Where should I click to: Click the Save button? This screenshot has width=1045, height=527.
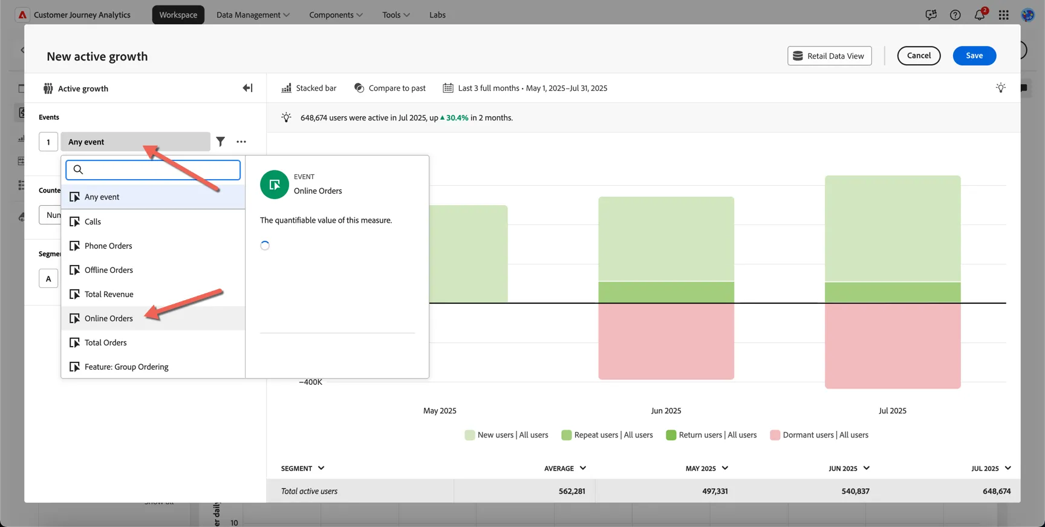[974, 56]
